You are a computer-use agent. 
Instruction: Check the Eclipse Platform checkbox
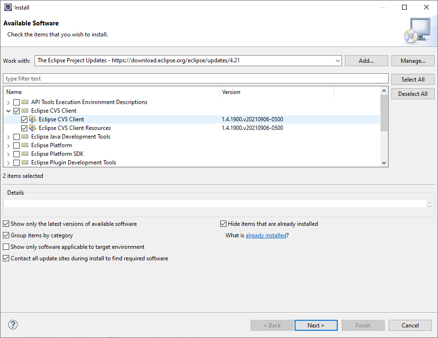pyautogui.click(x=16, y=146)
